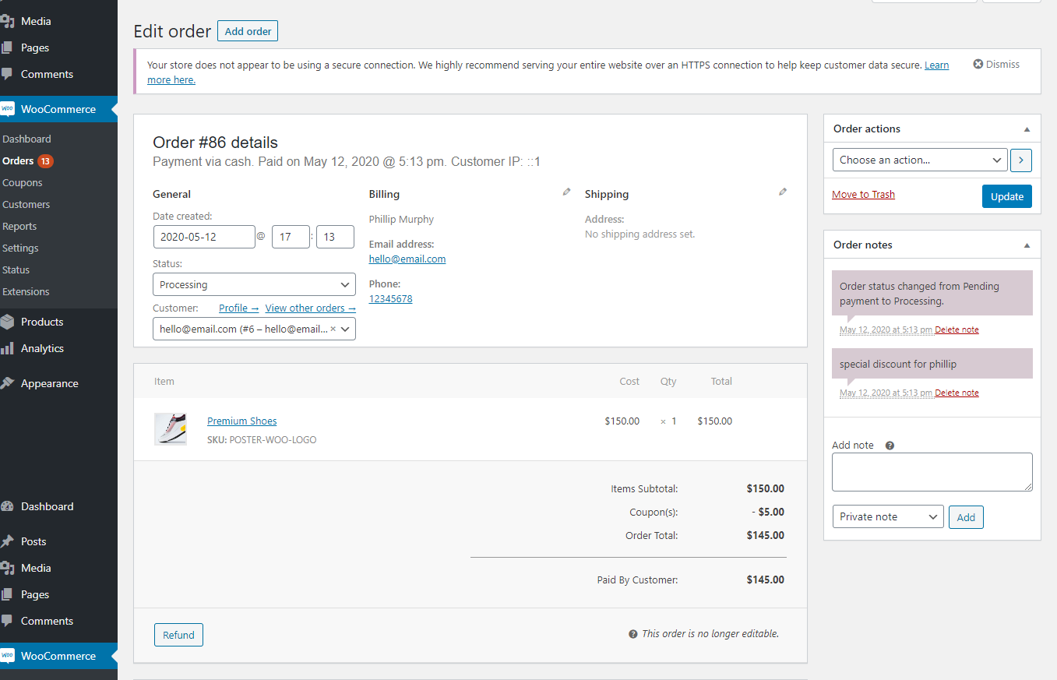1057x680 pixels.
Task: Open the Appearance menu
Action: pos(49,383)
